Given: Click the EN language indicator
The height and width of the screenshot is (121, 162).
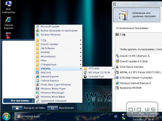Looking at the screenshot, I should 116,116.
